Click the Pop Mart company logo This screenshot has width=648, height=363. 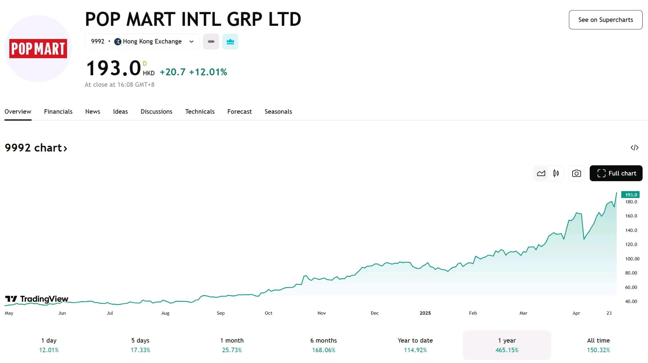pyautogui.click(x=38, y=48)
